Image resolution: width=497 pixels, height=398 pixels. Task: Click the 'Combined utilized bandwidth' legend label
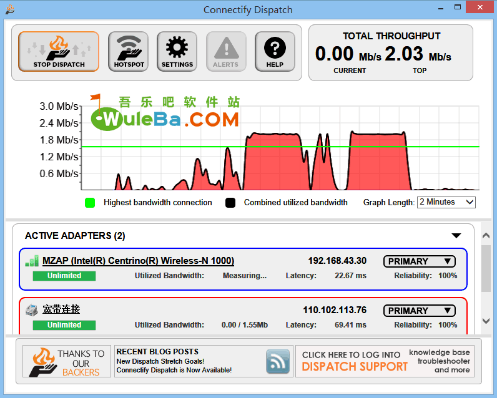[296, 203]
